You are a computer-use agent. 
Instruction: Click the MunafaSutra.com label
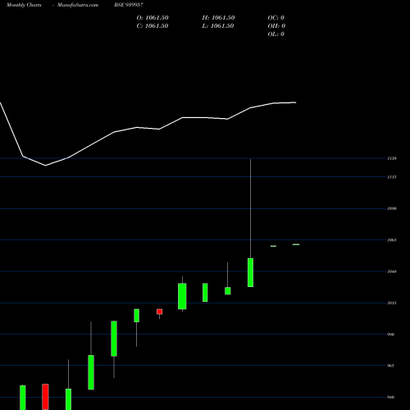78,5
